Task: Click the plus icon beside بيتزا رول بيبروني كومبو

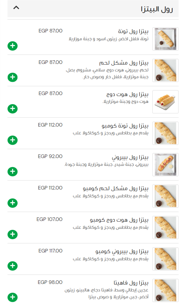Action: click(x=13, y=265)
